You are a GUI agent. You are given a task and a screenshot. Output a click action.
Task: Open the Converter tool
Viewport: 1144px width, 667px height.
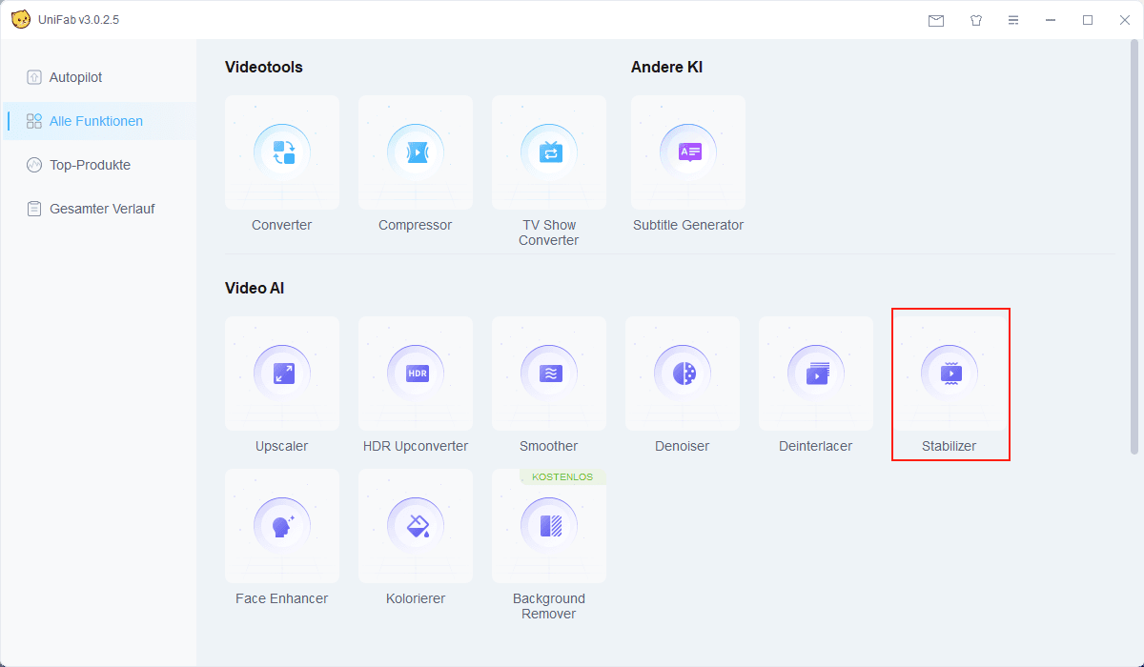point(282,152)
